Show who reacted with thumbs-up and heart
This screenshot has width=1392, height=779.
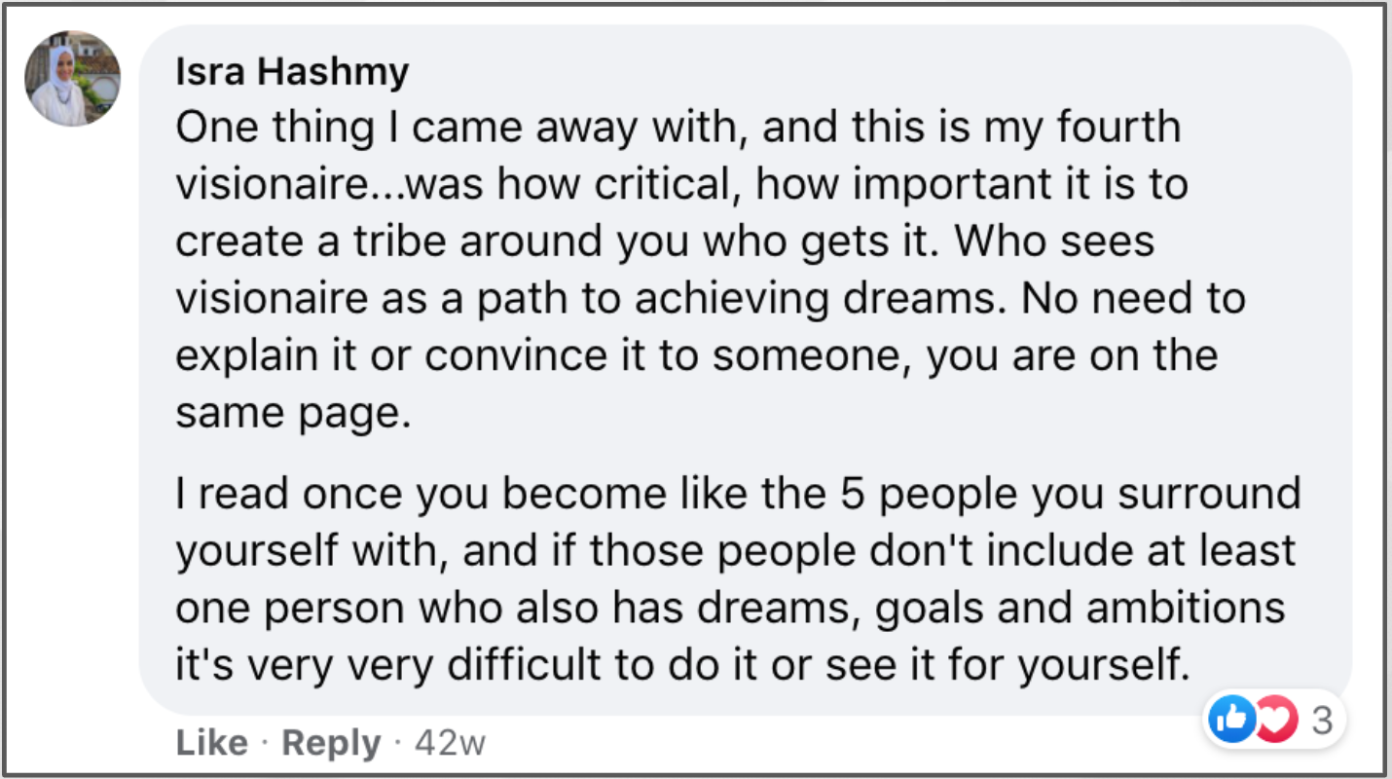(1274, 721)
